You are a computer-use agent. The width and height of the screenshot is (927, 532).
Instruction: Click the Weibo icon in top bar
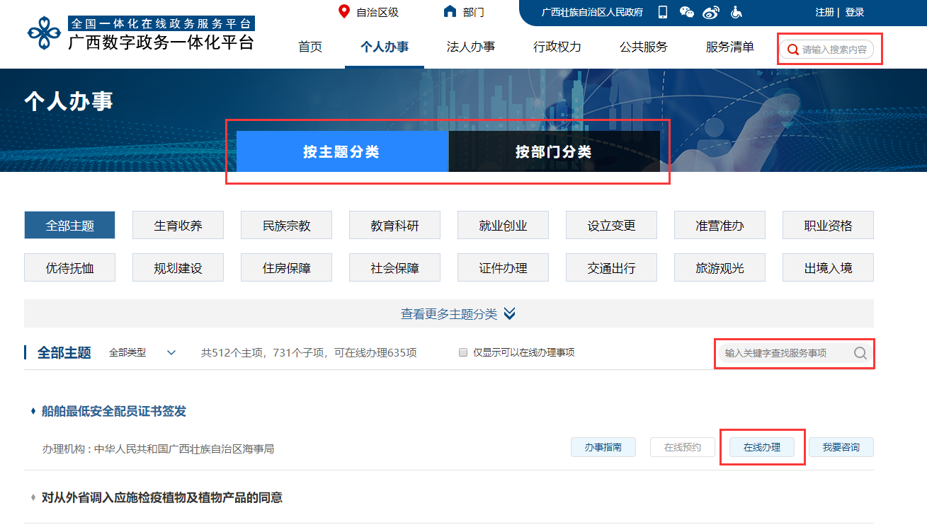point(711,12)
